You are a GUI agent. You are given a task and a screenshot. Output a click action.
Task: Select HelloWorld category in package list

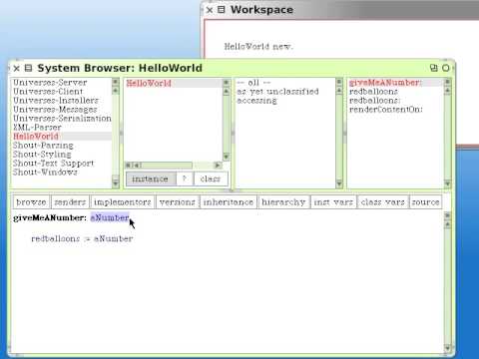click(x=62, y=137)
